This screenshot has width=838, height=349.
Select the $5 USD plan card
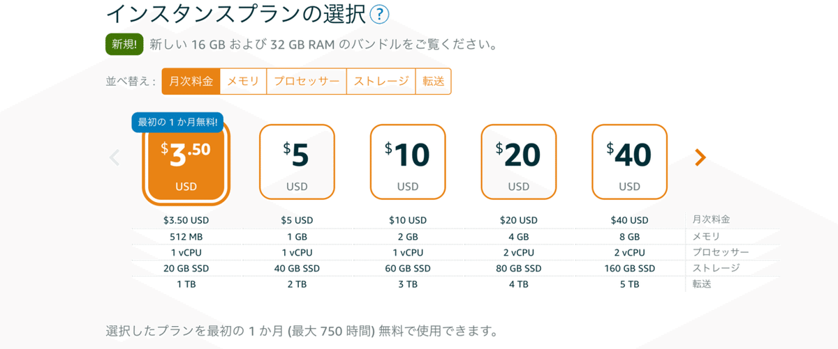tap(297, 162)
